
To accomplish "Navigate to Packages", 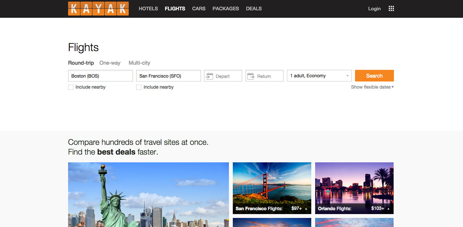I will pos(225,9).
